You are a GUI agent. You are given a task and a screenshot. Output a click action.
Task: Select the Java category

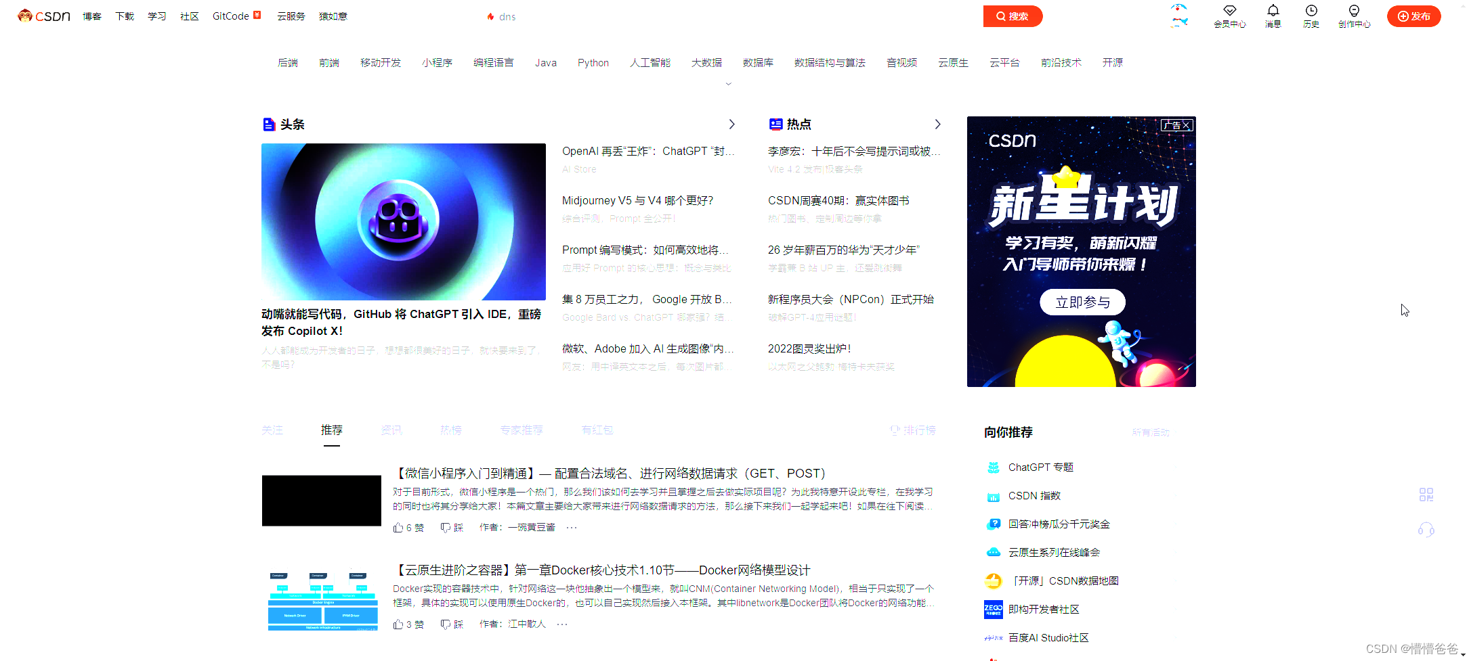pos(546,63)
